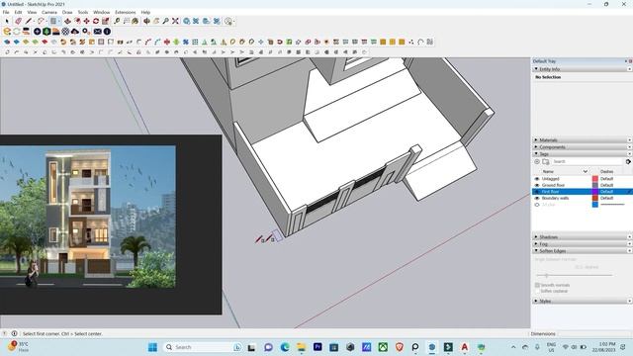Select the Offset tool
The height and width of the screenshot is (356, 633).
click(77, 21)
